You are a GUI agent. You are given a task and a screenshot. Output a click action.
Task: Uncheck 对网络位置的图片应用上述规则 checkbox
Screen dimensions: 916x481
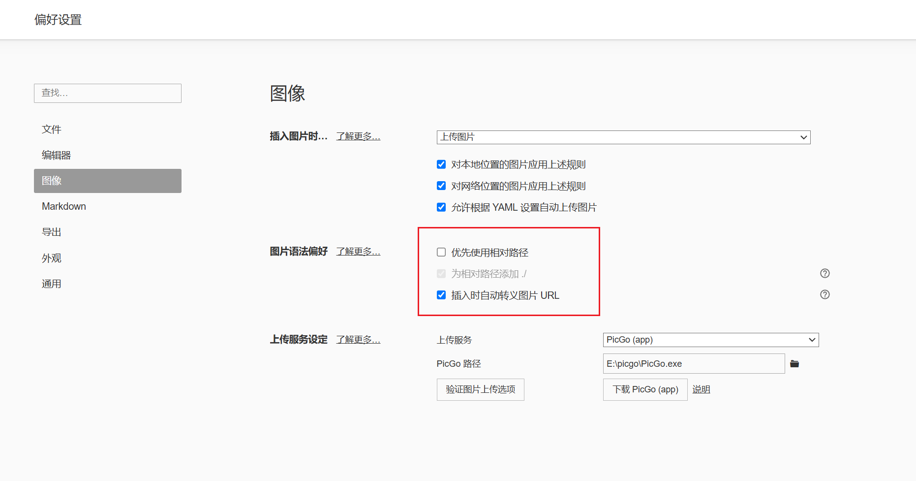point(441,186)
